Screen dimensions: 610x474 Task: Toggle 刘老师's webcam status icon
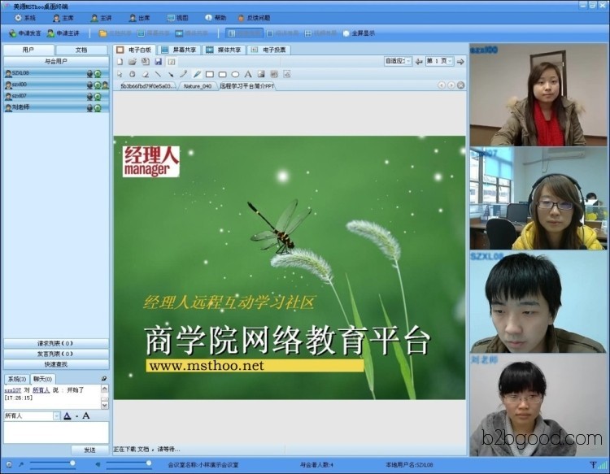[98, 107]
